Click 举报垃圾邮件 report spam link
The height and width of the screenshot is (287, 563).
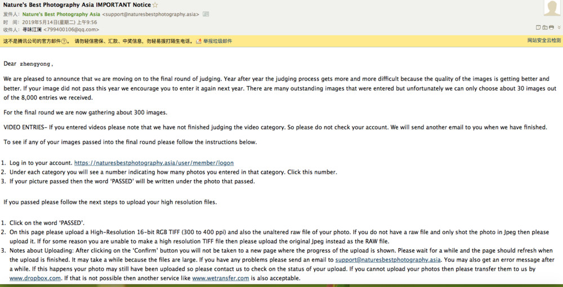coord(217,41)
